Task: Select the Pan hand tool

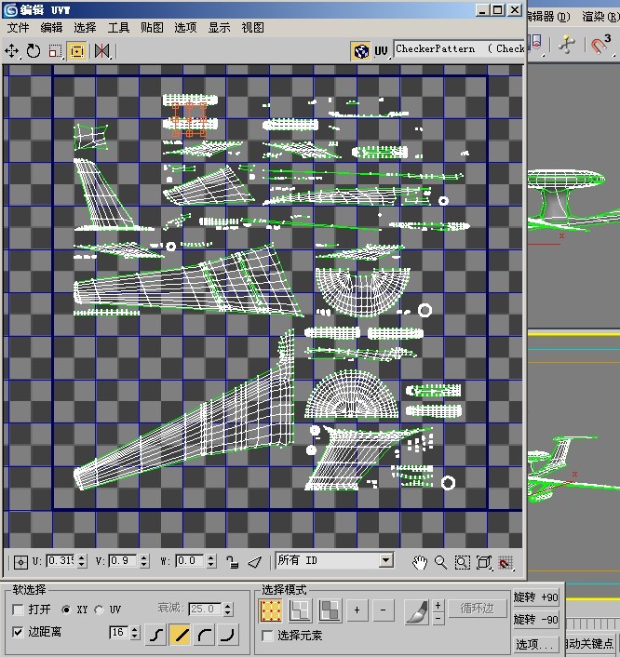Action: click(x=420, y=561)
